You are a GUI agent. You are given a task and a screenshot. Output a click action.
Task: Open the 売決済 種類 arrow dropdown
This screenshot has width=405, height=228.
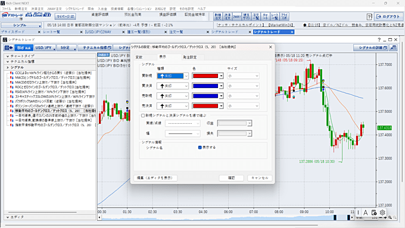[173, 106]
